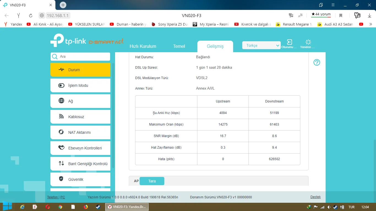Screen dimensions: 376x211
Task: Open a new tab with the plus button
Action: 63,5
